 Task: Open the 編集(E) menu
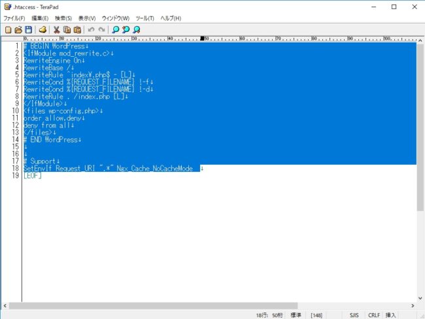pos(40,18)
